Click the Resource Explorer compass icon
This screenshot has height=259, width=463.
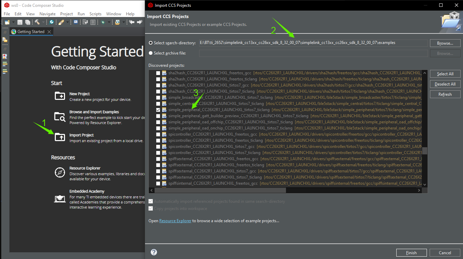coord(60,172)
